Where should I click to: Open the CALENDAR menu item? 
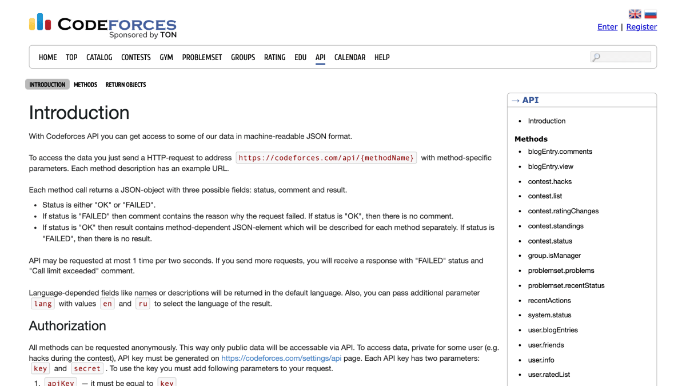[x=350, y=57]
